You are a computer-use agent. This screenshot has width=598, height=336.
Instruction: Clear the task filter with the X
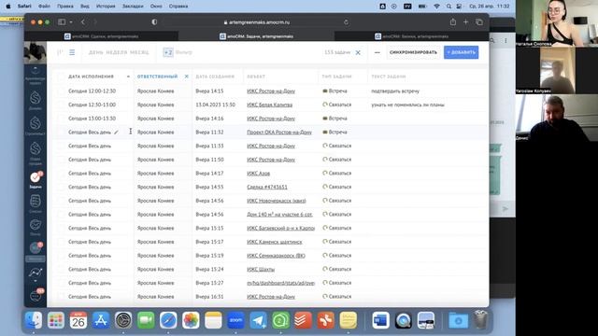[x=358, y=52]
